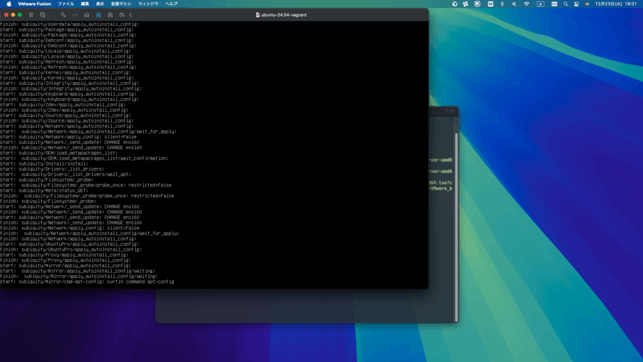Click inside the ubuntu-24.04-vagrant console output

(x=213, y=157)
